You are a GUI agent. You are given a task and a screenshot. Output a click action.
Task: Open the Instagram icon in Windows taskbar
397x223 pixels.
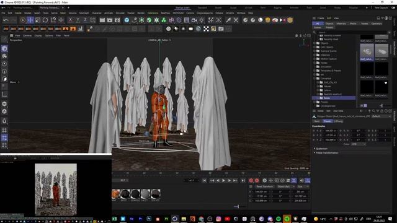[x=218, y=219]
